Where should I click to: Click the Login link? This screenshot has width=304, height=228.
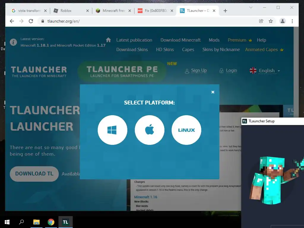pyautogui.click(x=231, y=70)
